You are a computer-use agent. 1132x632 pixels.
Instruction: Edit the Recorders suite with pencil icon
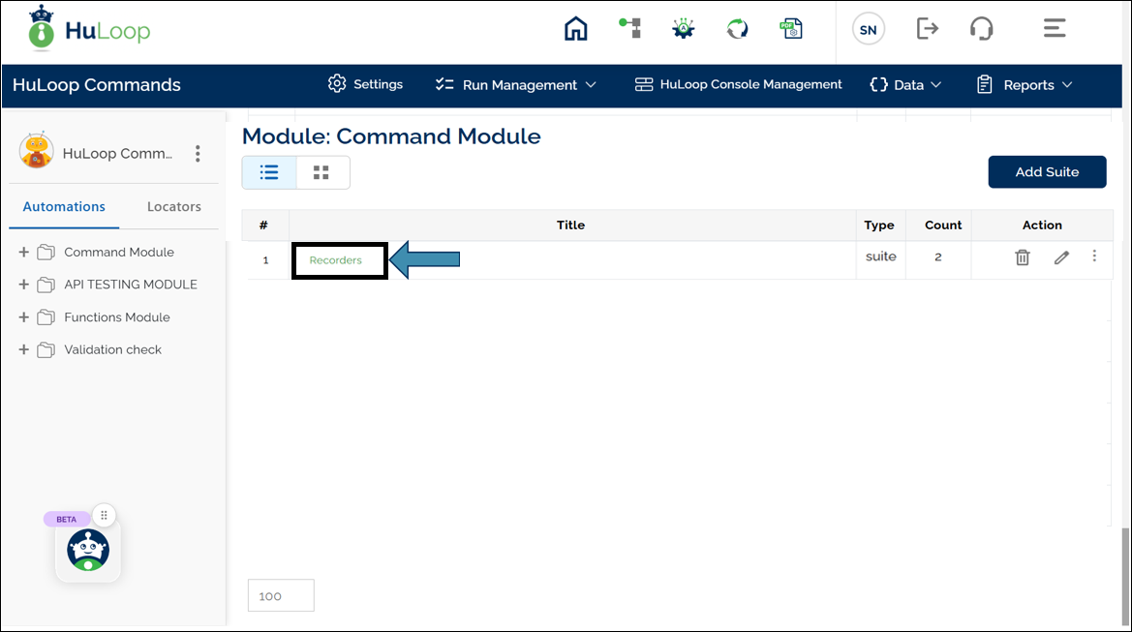(1061, 257)
